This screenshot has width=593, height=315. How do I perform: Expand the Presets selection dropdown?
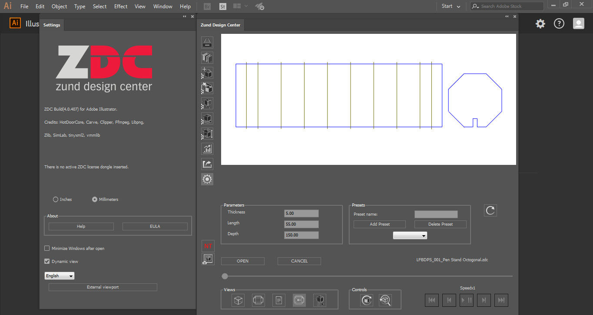coord(410,235)
